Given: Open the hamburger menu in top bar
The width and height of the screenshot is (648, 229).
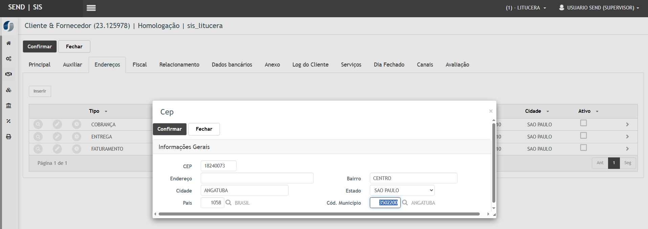Looking at the screenshot, I should point(91,8).
